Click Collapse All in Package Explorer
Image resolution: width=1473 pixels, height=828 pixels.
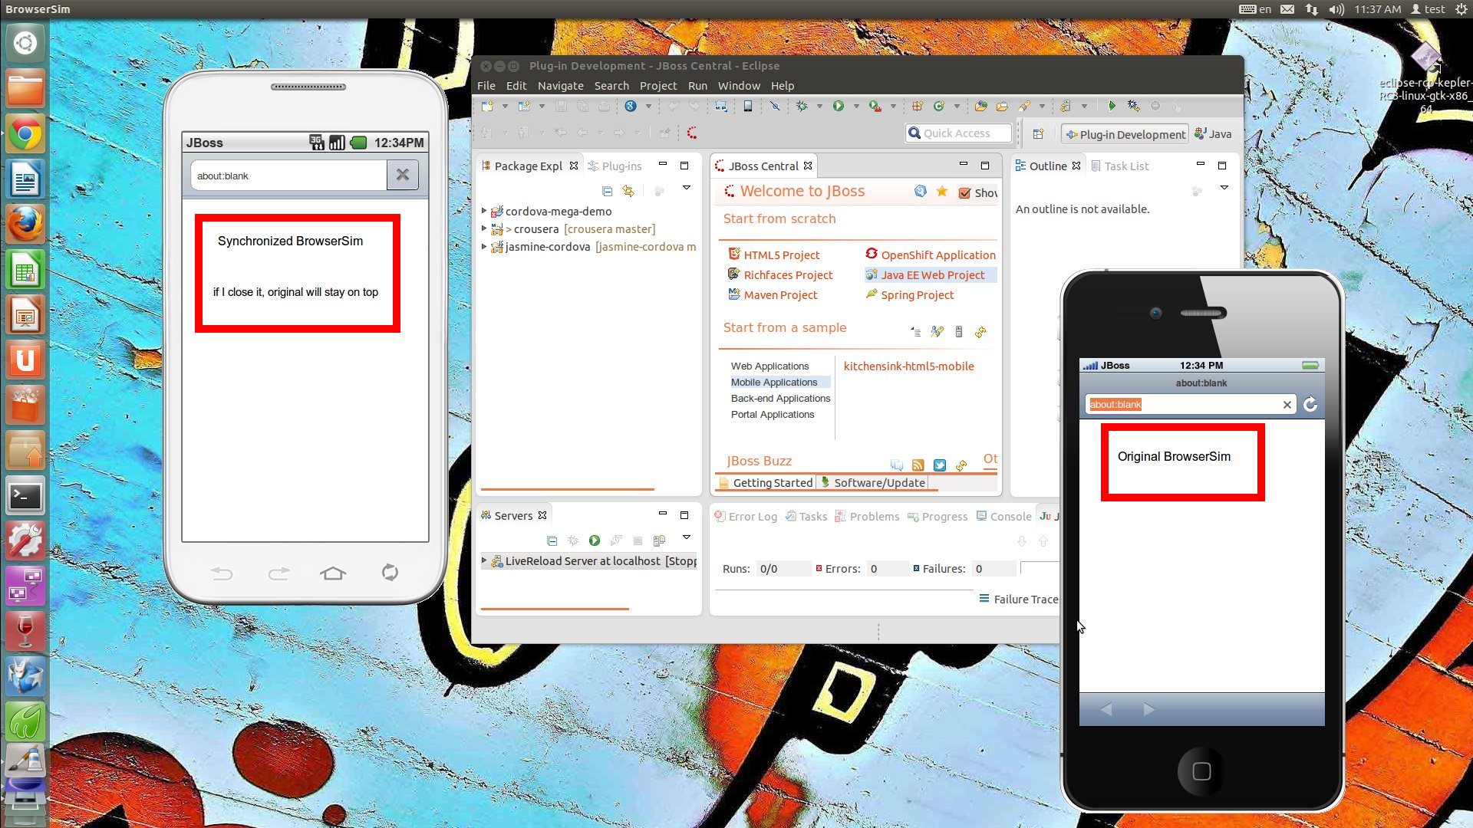coord(607,191)
